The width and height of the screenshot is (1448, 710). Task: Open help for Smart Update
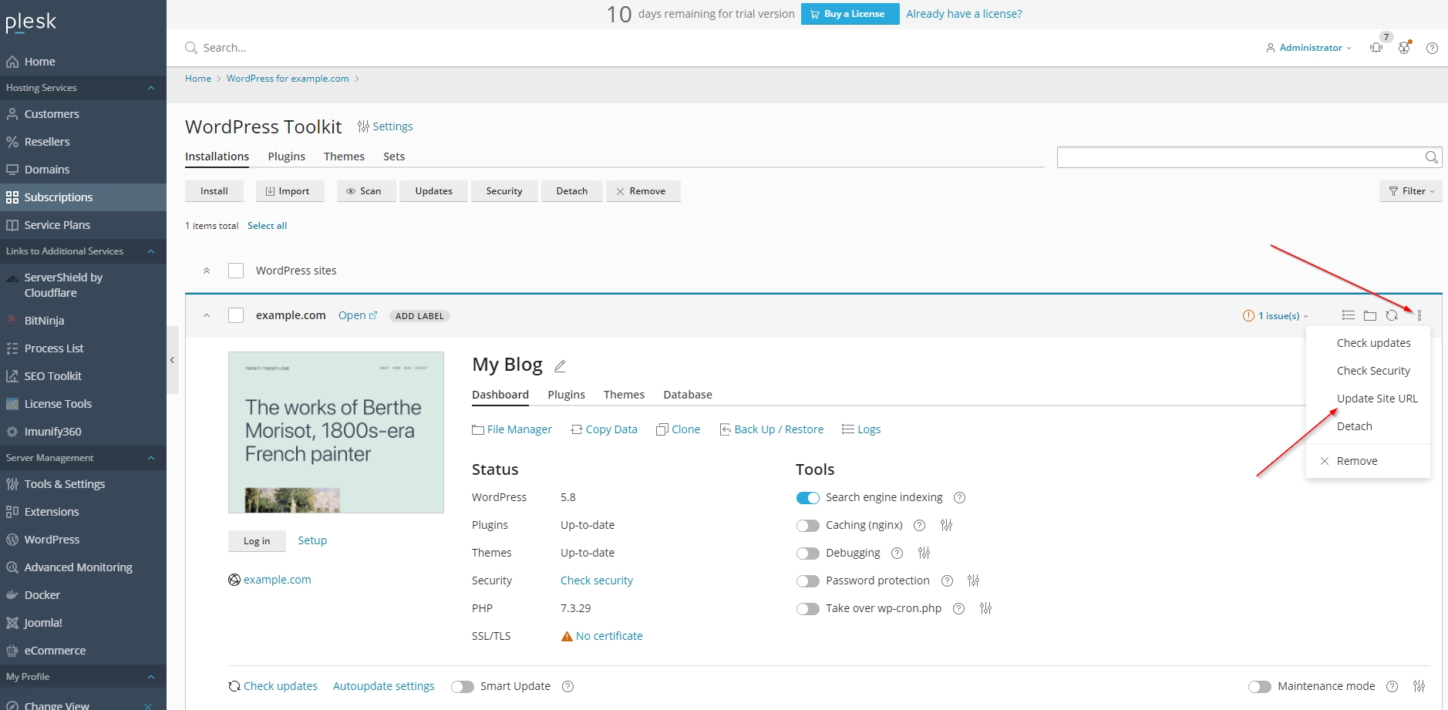(x=568, y=686)
